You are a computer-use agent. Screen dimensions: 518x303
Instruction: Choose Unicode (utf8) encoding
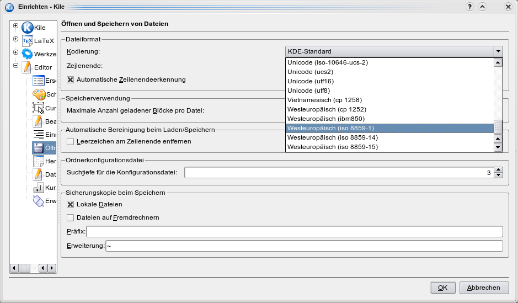tap(390, 91)
